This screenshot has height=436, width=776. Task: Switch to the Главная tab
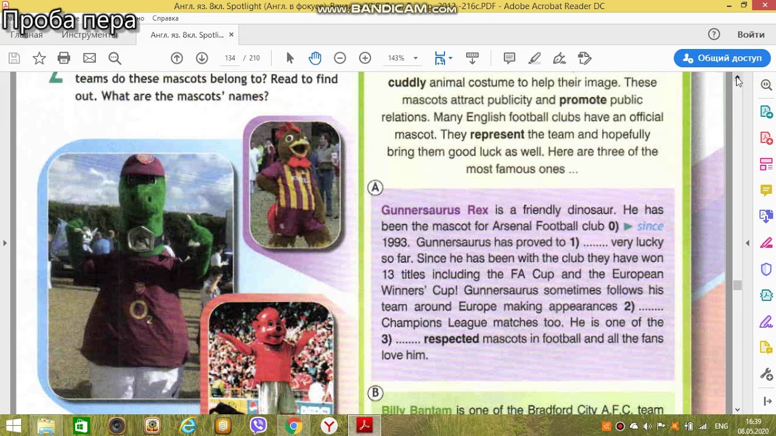point(27,35)
